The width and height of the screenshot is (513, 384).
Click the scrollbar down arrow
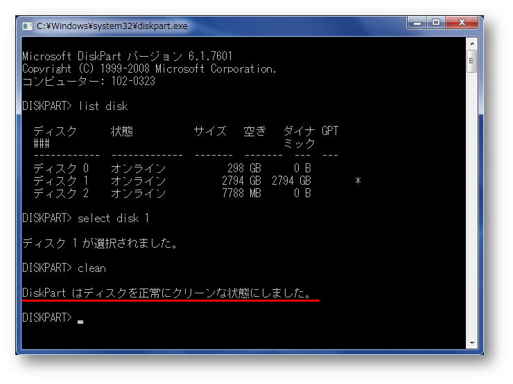472,343
